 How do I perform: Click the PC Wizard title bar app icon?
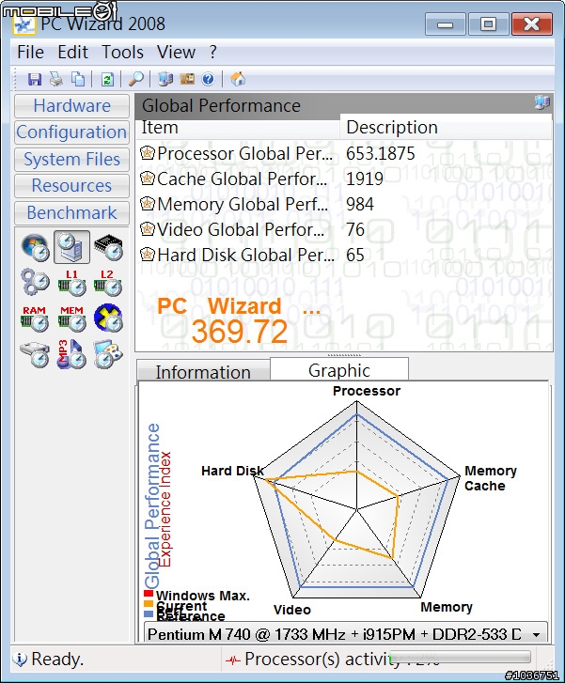(24, 24)
